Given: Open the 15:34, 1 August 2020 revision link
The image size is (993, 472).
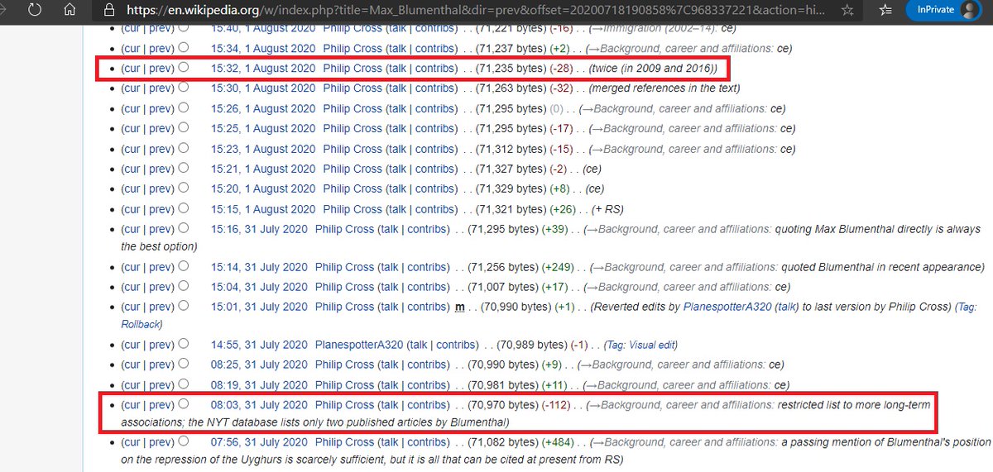Looking at the screenshot, I should pos(263,48).
